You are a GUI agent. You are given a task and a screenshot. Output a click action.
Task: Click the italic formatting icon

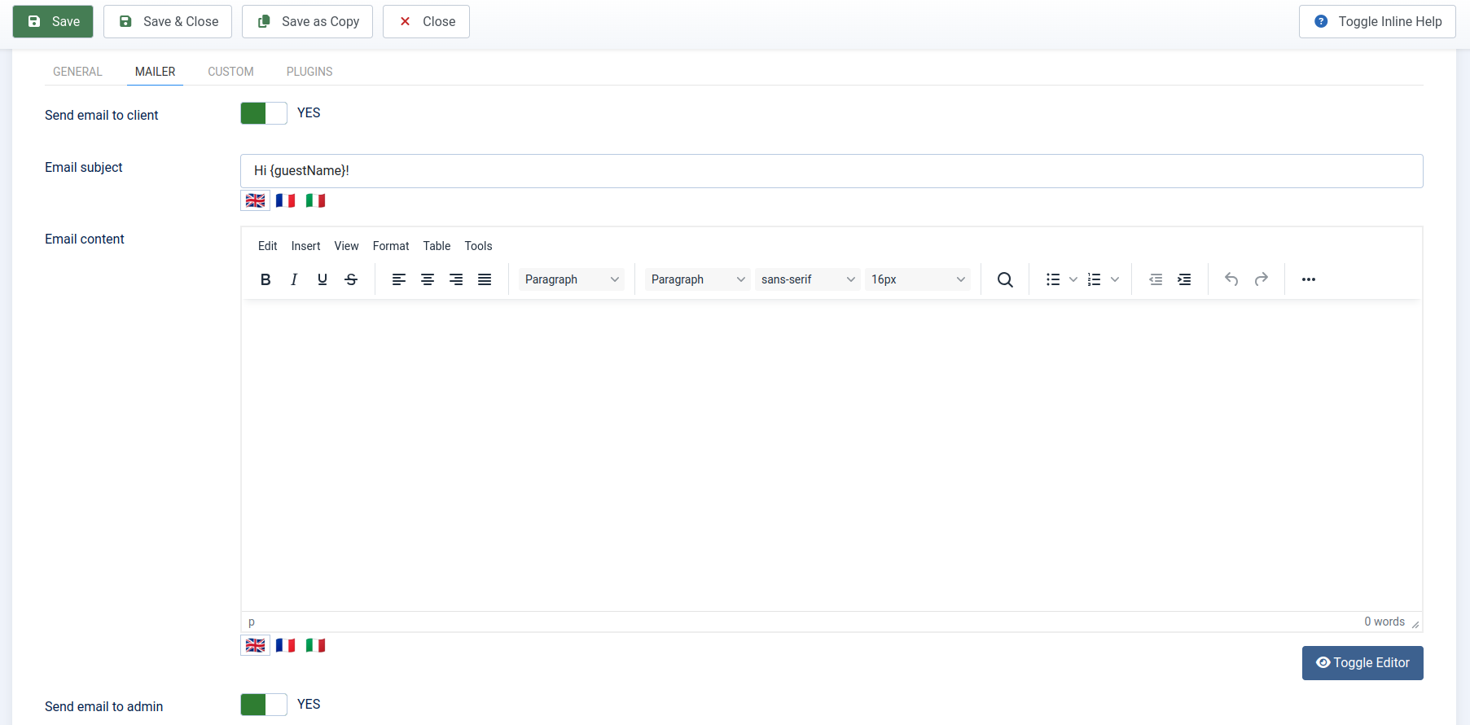click(294, 279)
